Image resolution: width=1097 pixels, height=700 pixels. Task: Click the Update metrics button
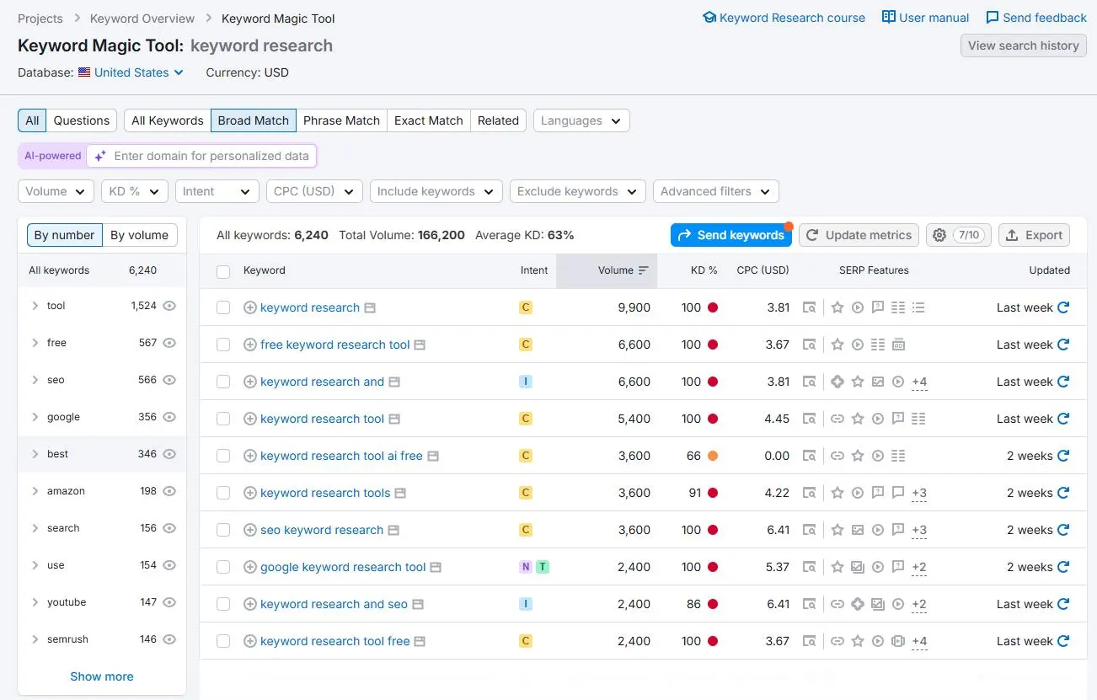(859, 235)
